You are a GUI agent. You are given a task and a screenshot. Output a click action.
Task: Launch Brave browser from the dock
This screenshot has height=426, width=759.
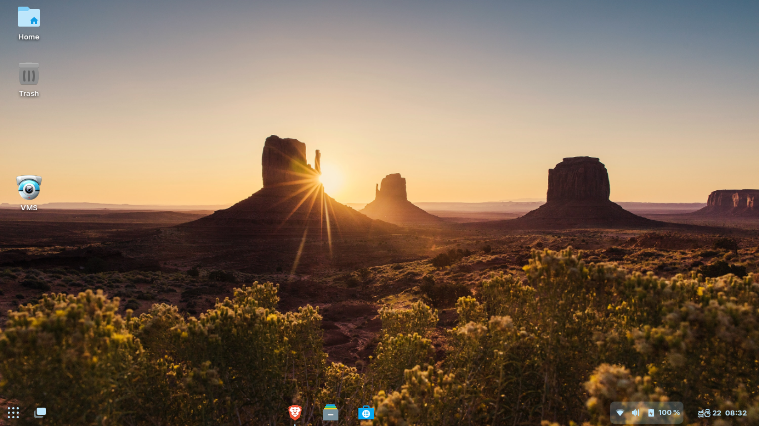tap(295, 412)
